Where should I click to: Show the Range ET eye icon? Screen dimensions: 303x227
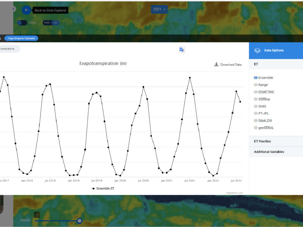coord(256,85)
